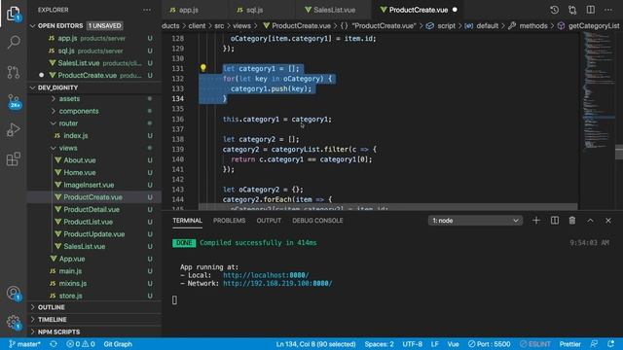The image size is (623, 350).
Task: Open the Accounts menu icon
Action: coord(14,294)
